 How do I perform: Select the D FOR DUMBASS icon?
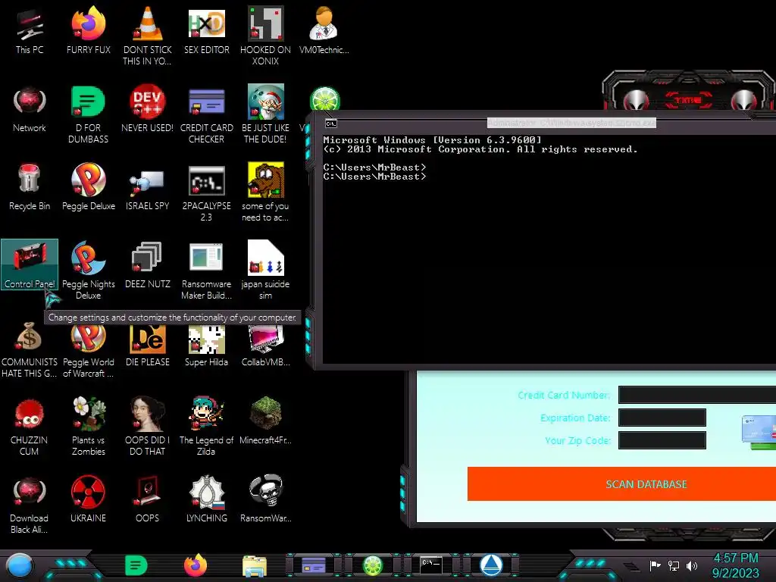click(88, 114)
